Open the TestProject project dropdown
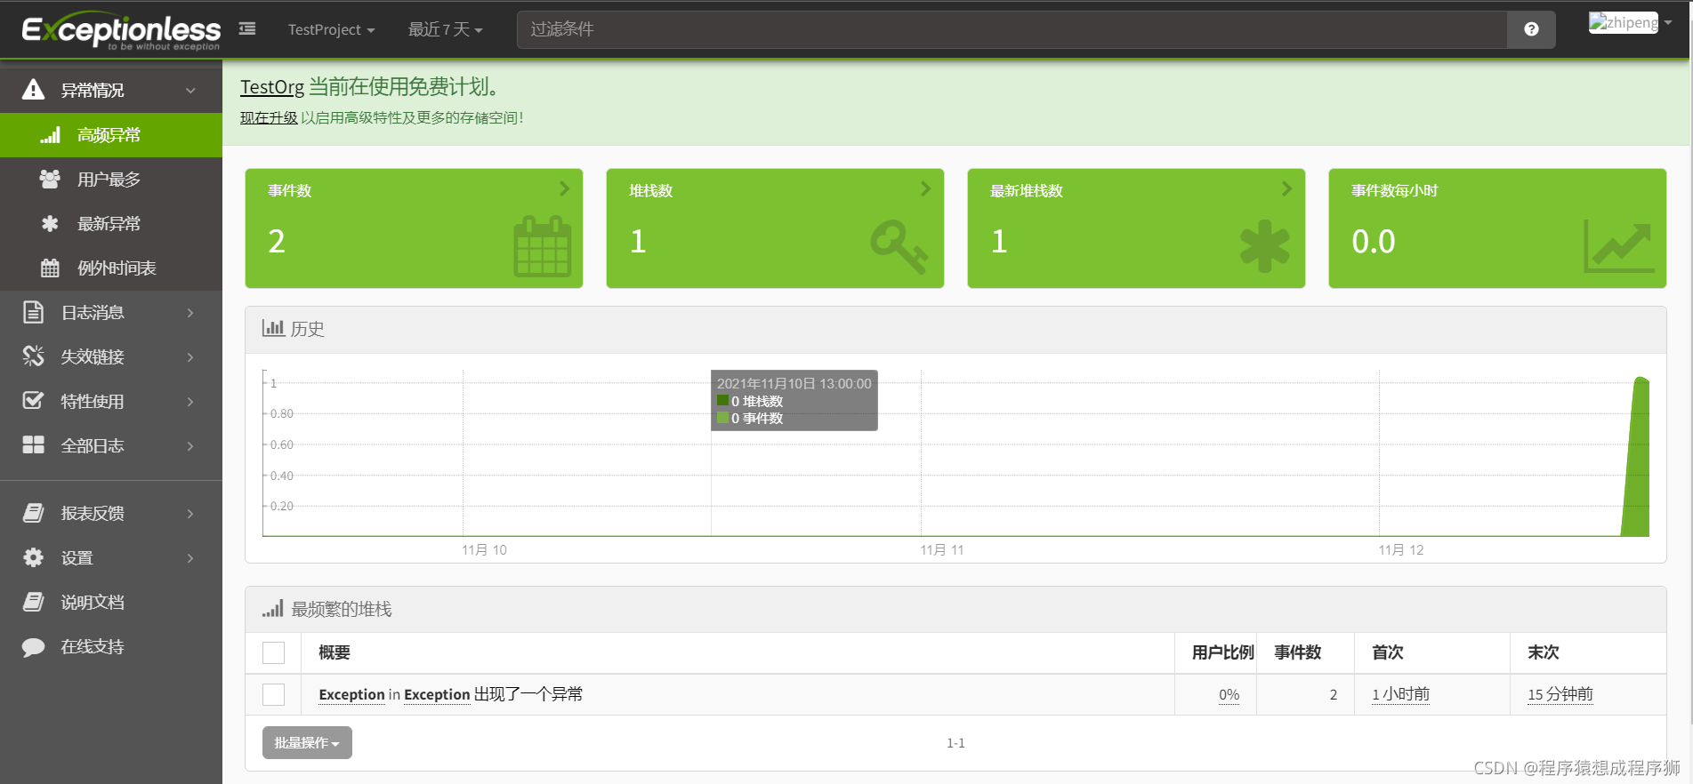This screenshot has height=784, width=1693. (x=331, y=29)
